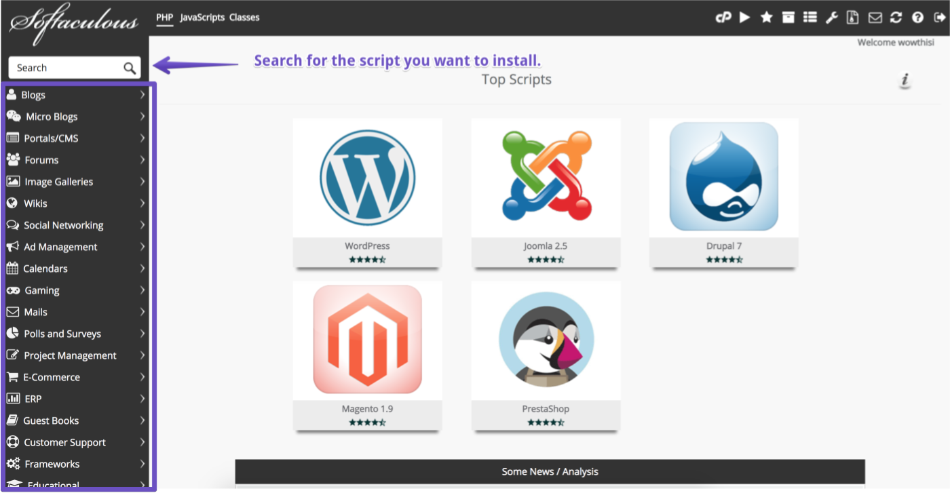The image size is (950, 493).
Task: Open the PrestaShop script link
Action: [546, 409]
